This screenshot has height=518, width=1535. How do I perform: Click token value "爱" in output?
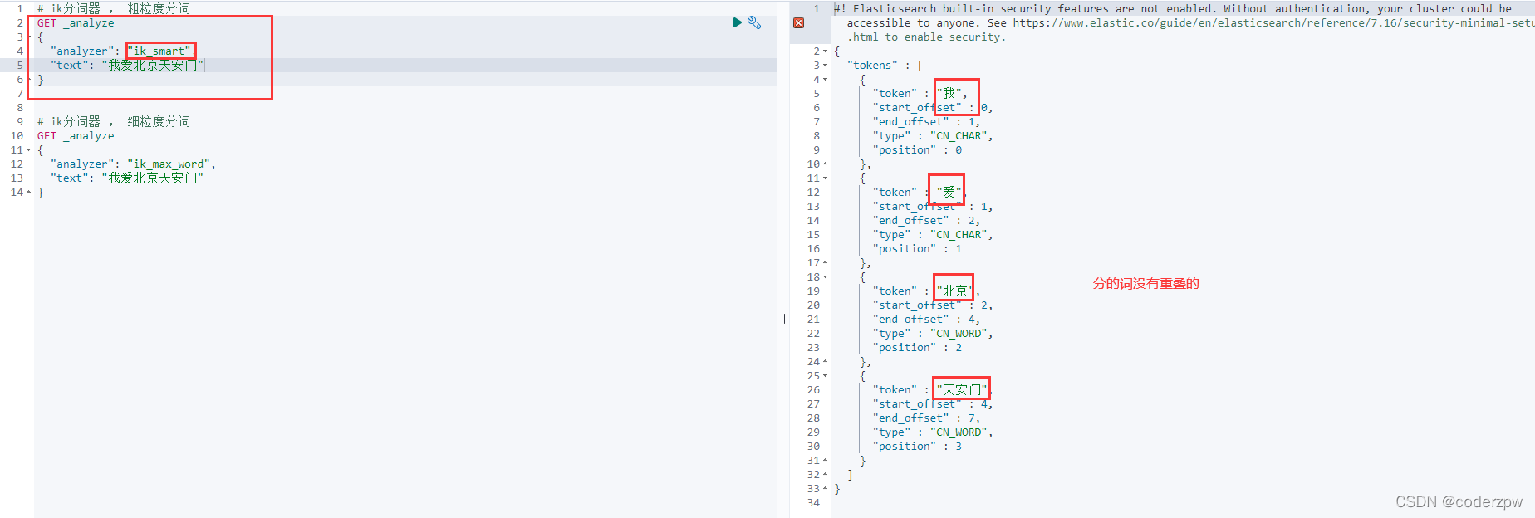coord(949,193)
